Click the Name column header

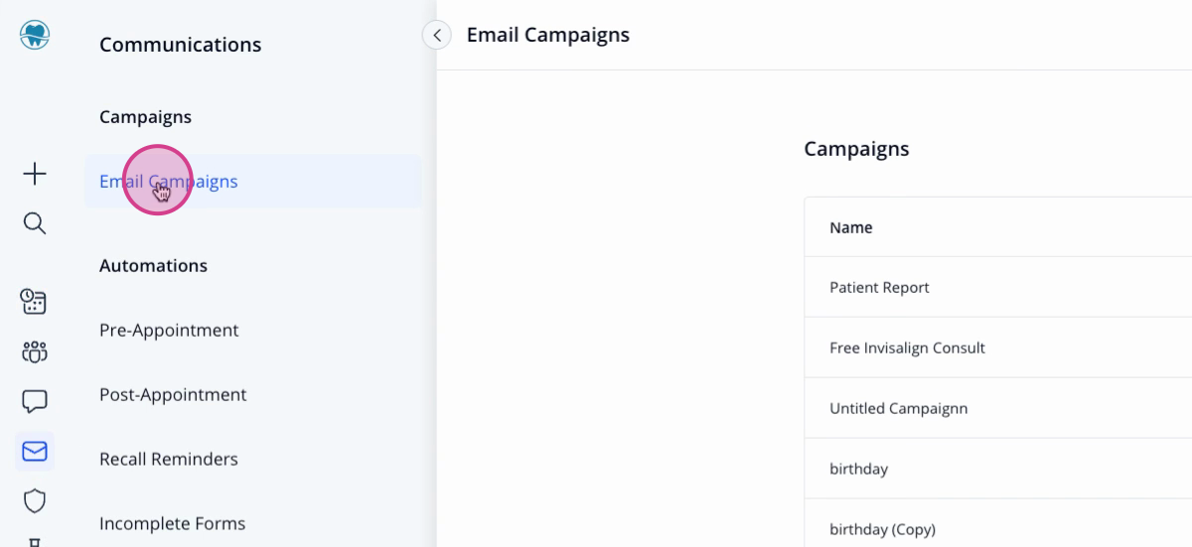(851, 227)
